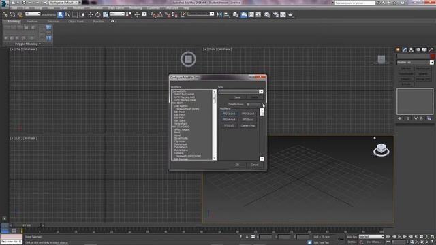Viewport: 436px width, 245px height.
Task: Click the Render Production teapot icon
Action: [x=290, y=14]
